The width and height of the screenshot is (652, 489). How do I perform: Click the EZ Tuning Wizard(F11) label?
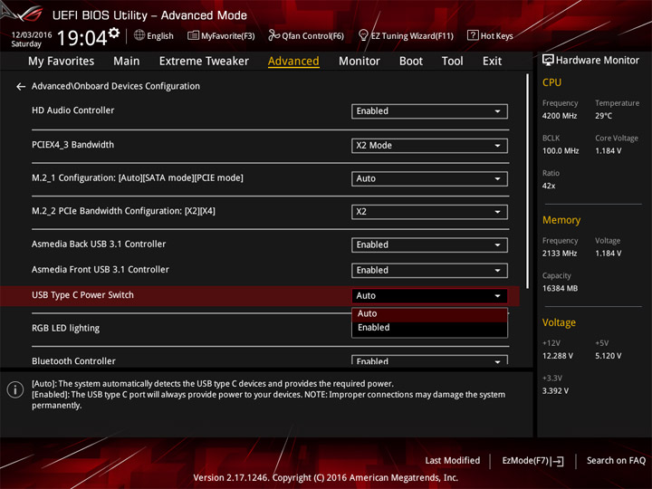point(412,36)
